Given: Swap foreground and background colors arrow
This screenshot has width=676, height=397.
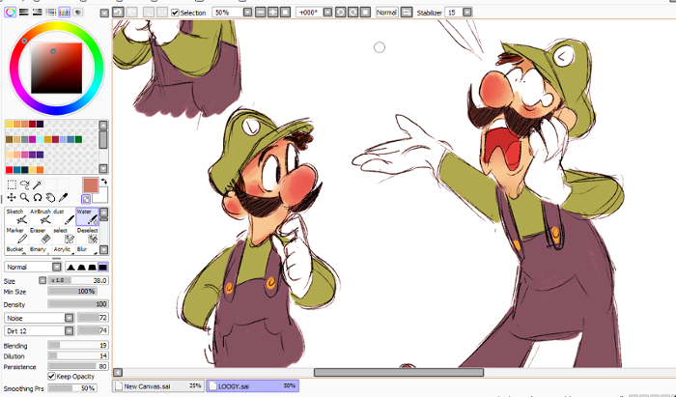Looking at the screenshot, I should [x=104, y=182].
